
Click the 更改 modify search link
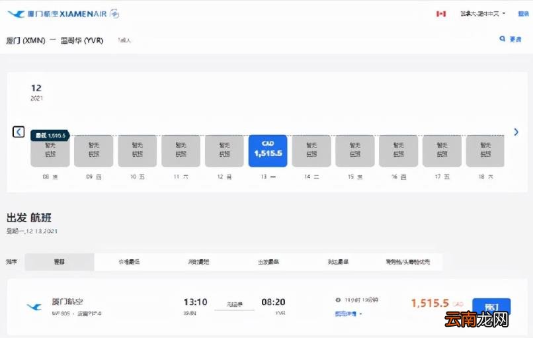tap(515, 39)
